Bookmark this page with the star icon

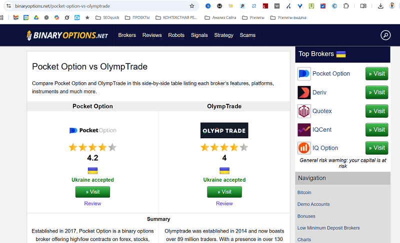[x=192, y=6]
